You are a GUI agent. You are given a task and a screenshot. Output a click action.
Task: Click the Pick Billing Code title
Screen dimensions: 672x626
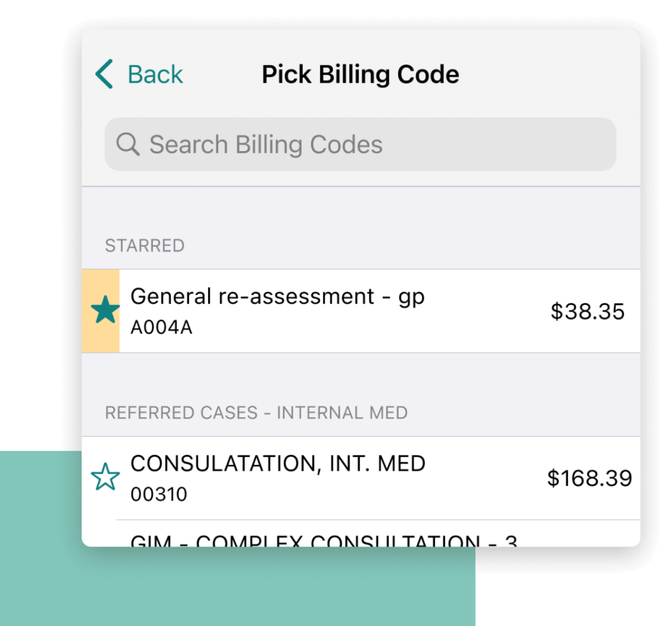(360, 74)
